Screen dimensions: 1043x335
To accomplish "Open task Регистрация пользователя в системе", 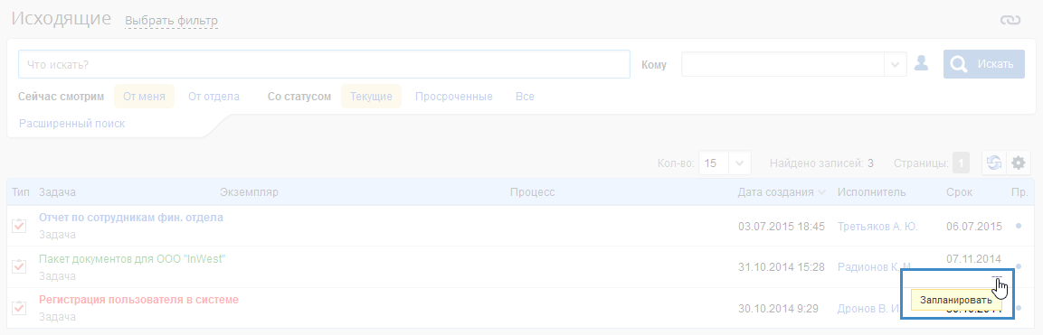I will pyautogui.click(x=138, y=300).
